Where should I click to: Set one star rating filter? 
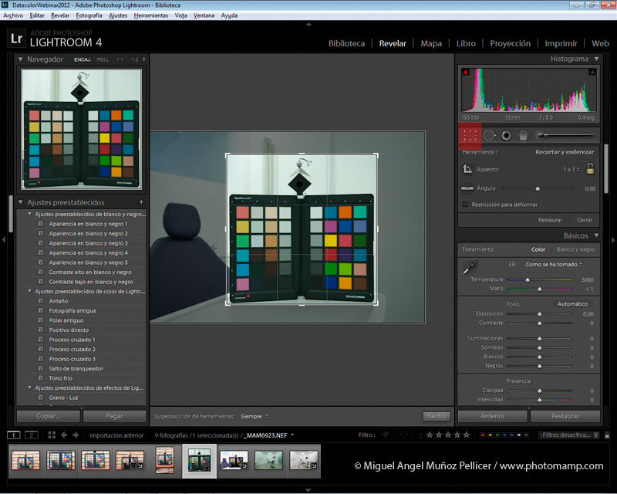point(430,435)
